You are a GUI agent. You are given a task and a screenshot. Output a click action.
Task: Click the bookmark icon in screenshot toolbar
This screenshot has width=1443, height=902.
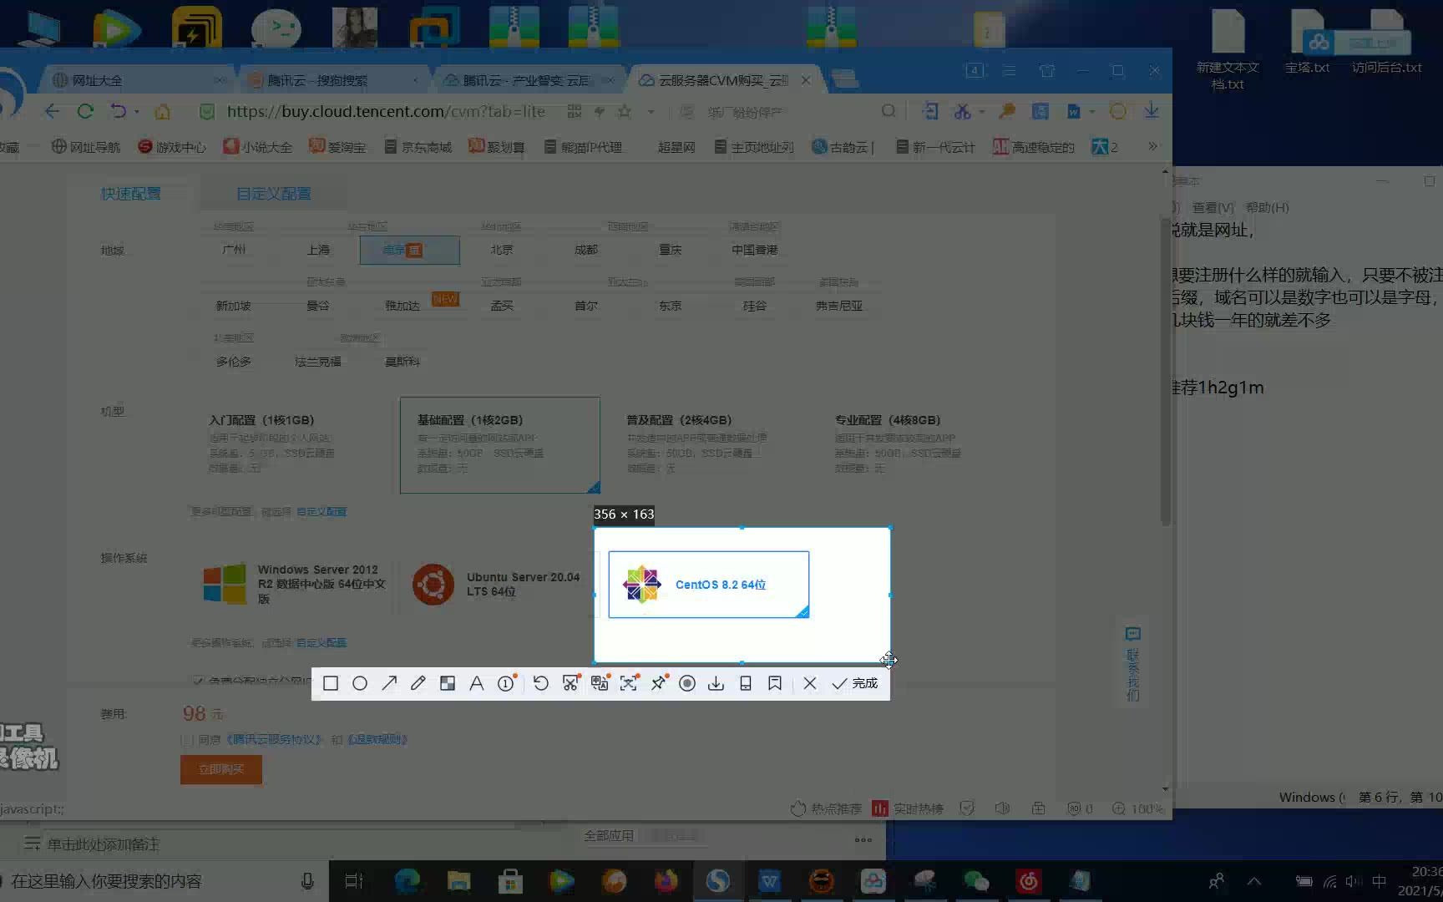pyautogui.click(x=775, y=683)
